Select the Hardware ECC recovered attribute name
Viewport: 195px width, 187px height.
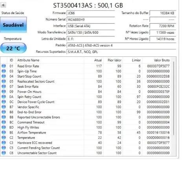coord(35,143)
